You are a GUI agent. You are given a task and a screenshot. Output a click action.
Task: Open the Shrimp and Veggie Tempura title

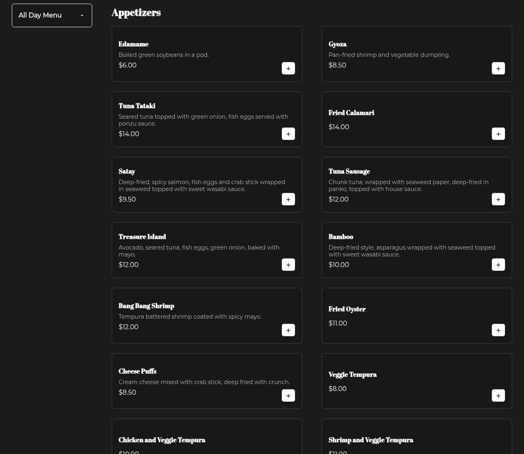[371, 440]
